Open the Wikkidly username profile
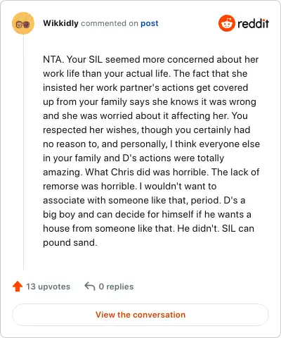The width and height of the screenshot is (281, 338). (60, 23)
